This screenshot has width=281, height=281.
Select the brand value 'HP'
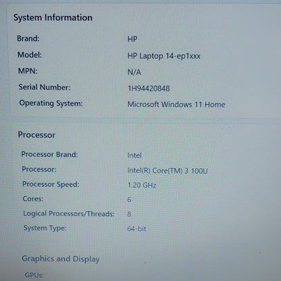click(x=132, y=39)
